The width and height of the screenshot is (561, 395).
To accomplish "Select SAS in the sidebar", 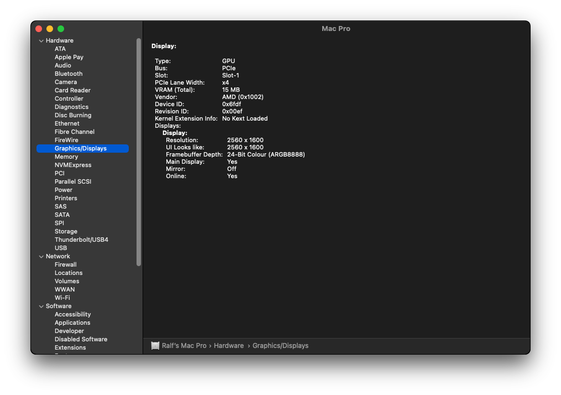I will [60, 206].
